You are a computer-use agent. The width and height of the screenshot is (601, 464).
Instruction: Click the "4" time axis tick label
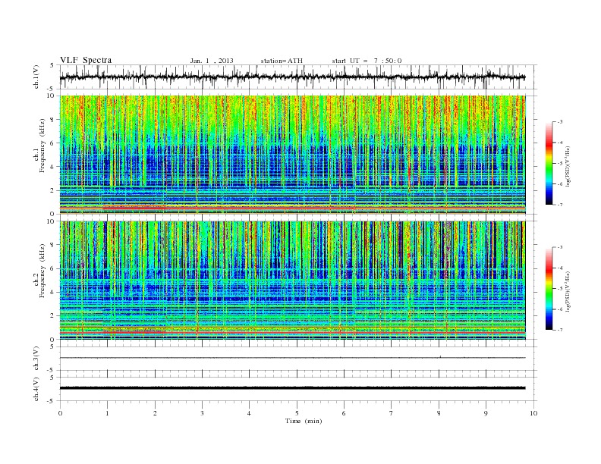pyautogui.click(x=249, y=413)
